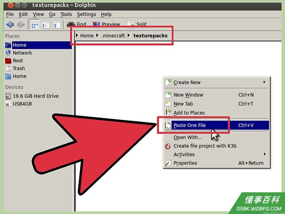Switch to Icons view mode
285x214 pixels.
[34, 25]
